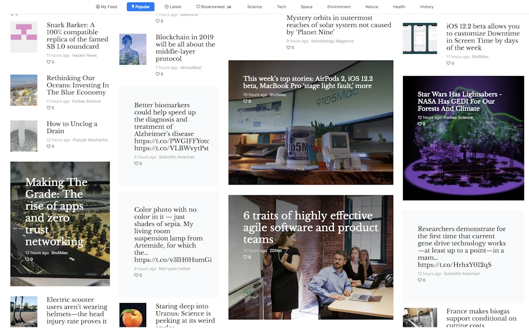Open Staring deep into Uranus headline
Screen dimensions: 529x334
point(185,315)
